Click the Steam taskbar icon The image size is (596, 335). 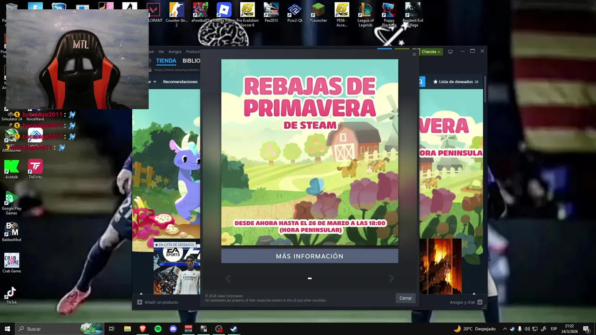point(234,329)
